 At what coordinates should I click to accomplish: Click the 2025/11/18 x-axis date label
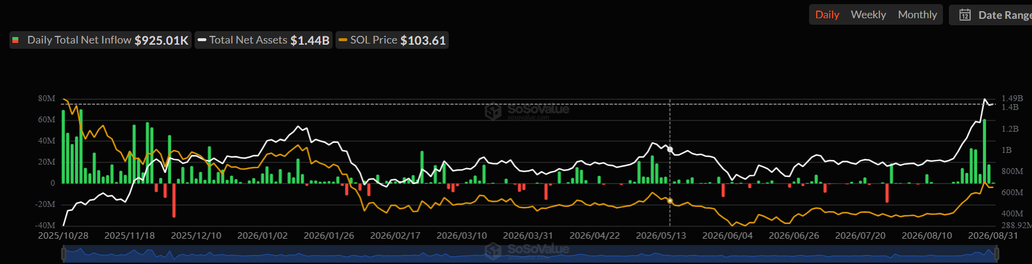[130, 236]
